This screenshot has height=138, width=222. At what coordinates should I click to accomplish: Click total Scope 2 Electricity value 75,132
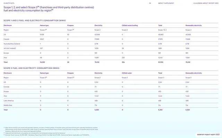pyautogui.click(x=97, y=62)
